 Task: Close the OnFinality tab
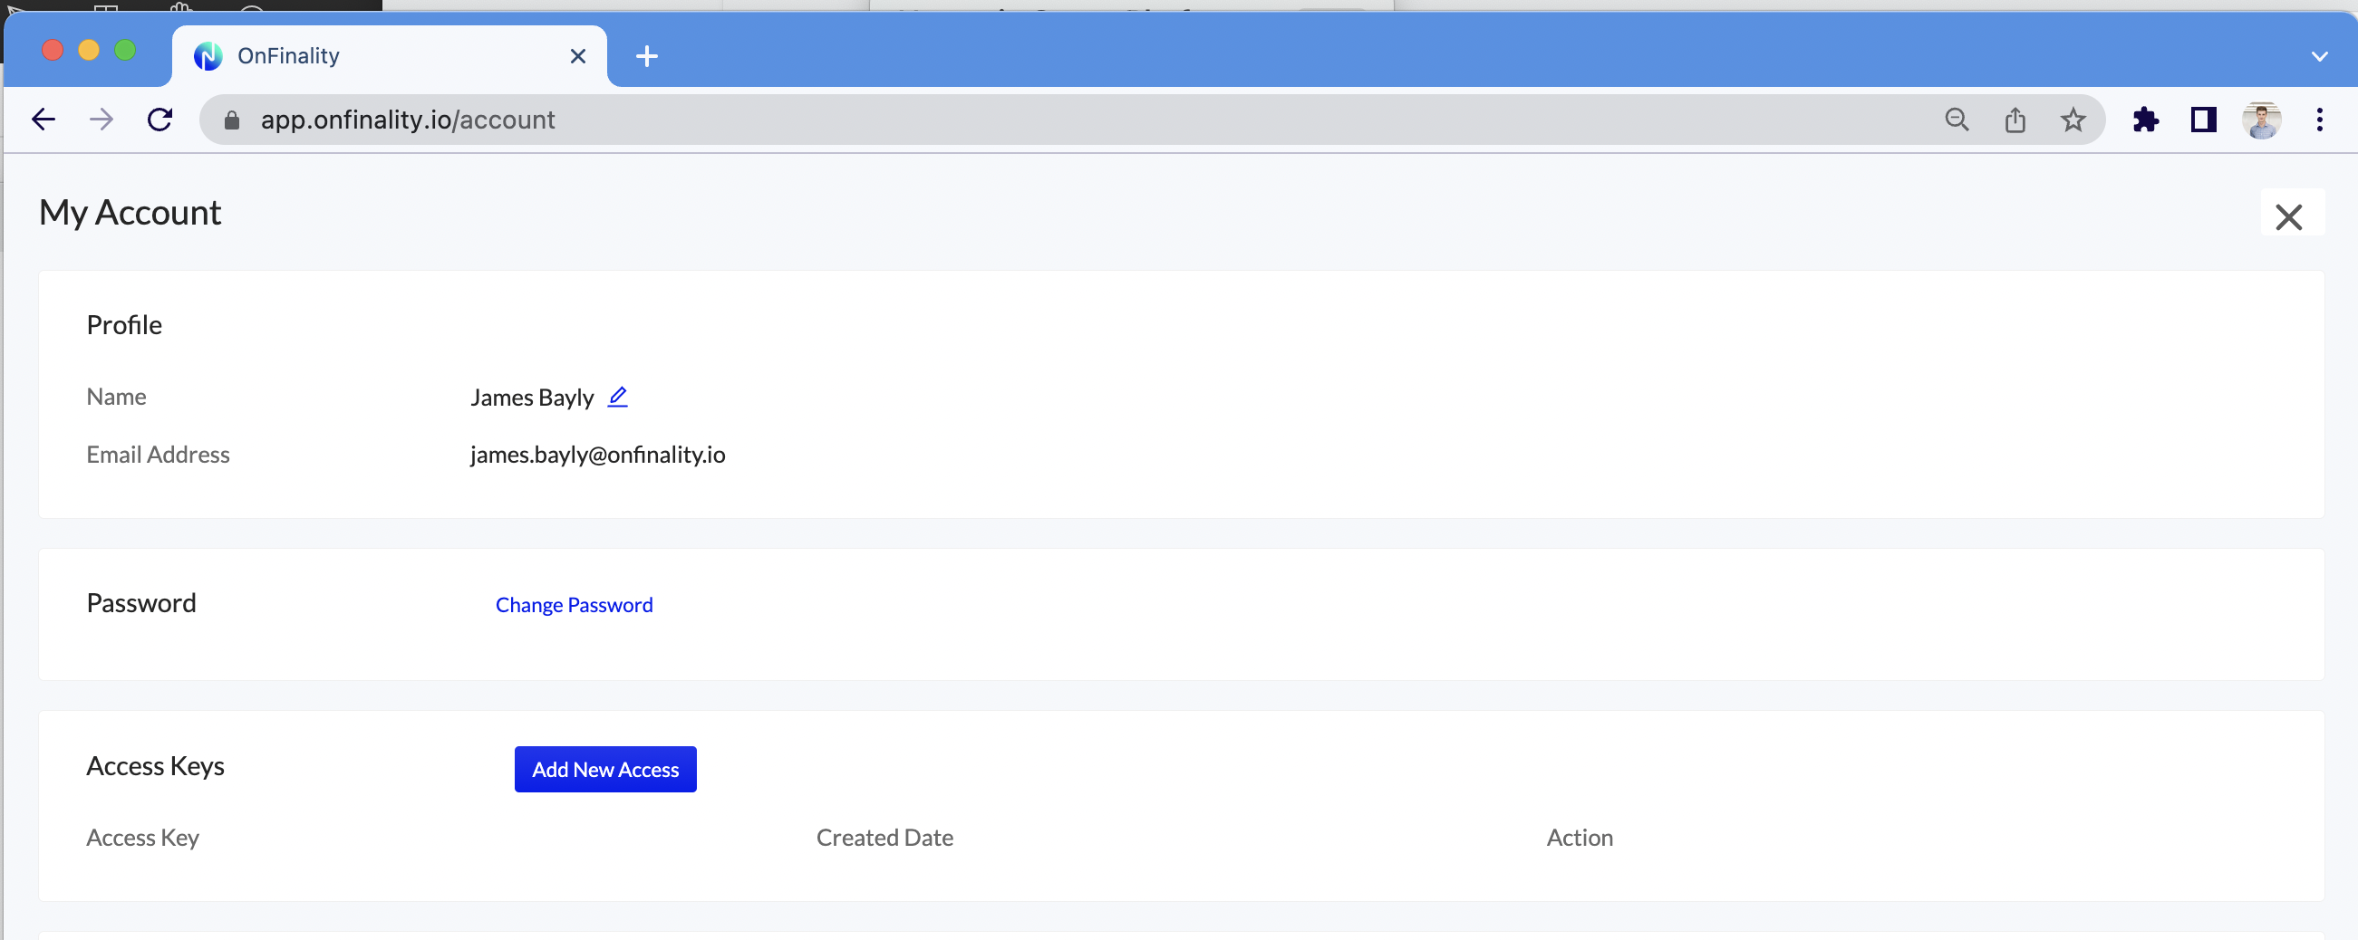click(x=577, y=57)
